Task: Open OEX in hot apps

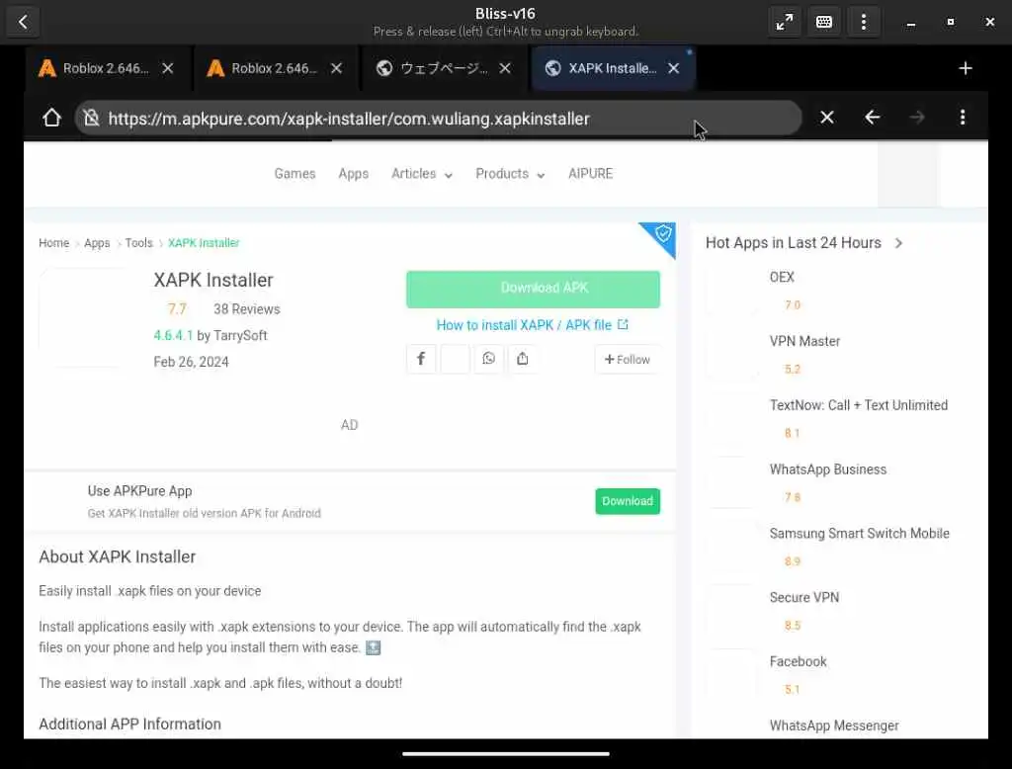Action: (x=782, y=277)
